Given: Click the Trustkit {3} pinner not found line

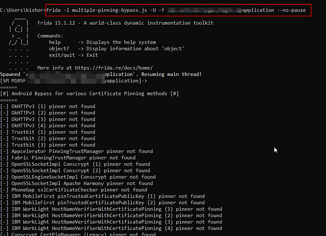Looking at the screenshot, I should point(48,145).
